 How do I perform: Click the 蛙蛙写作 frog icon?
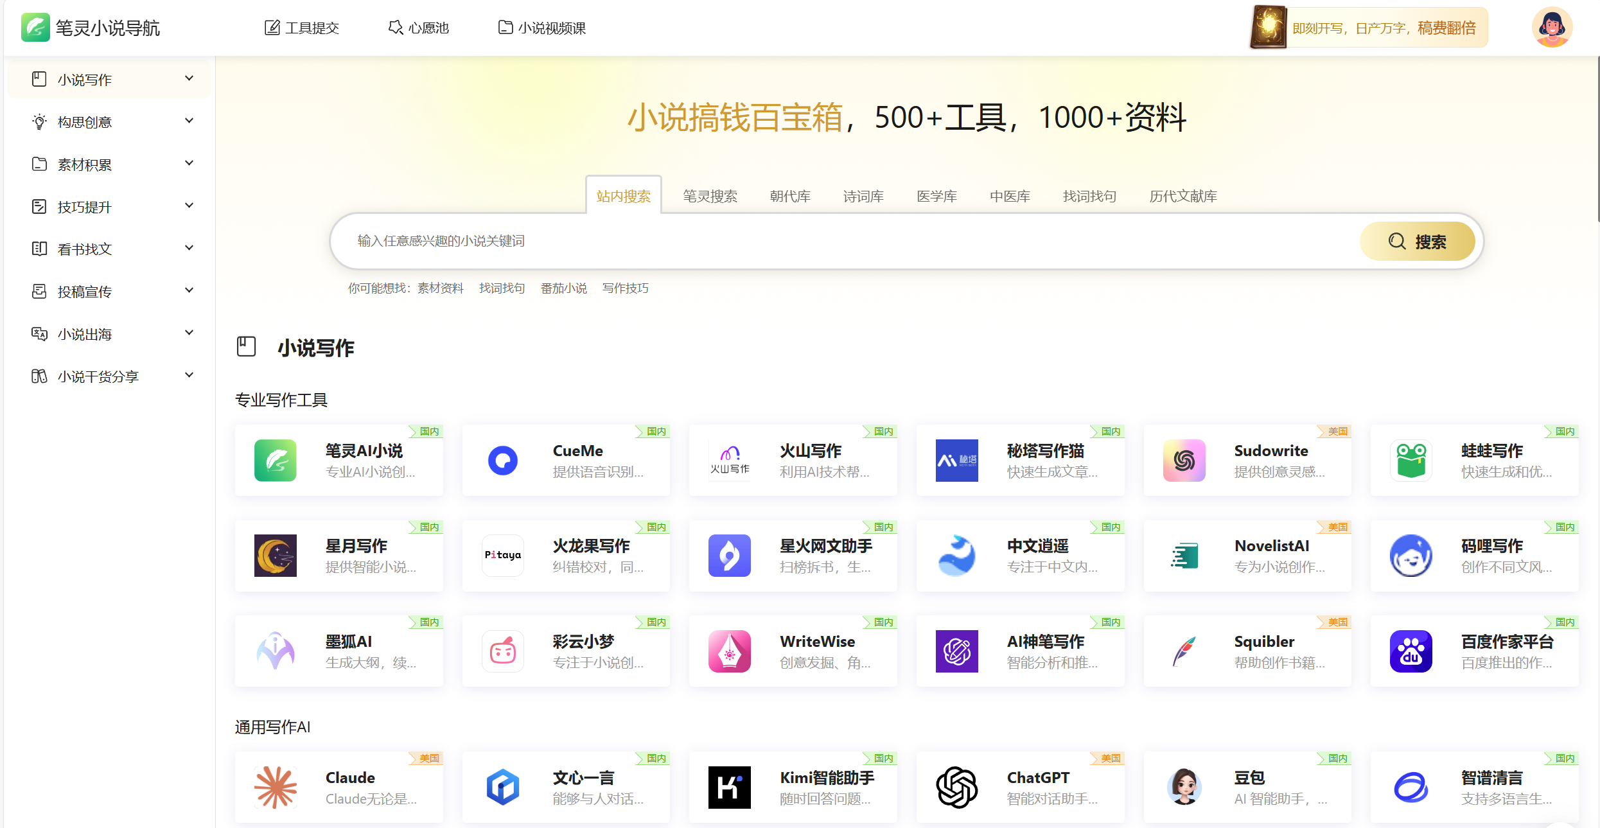coord(1411,460)
